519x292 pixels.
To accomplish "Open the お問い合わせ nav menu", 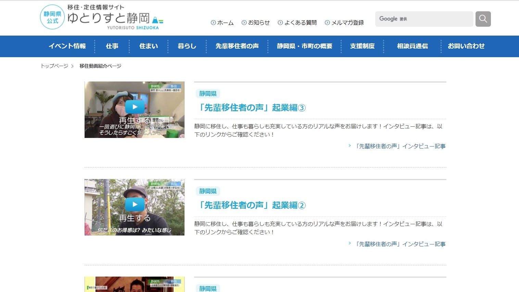I will pyautogui.click(x=466, y=46).
